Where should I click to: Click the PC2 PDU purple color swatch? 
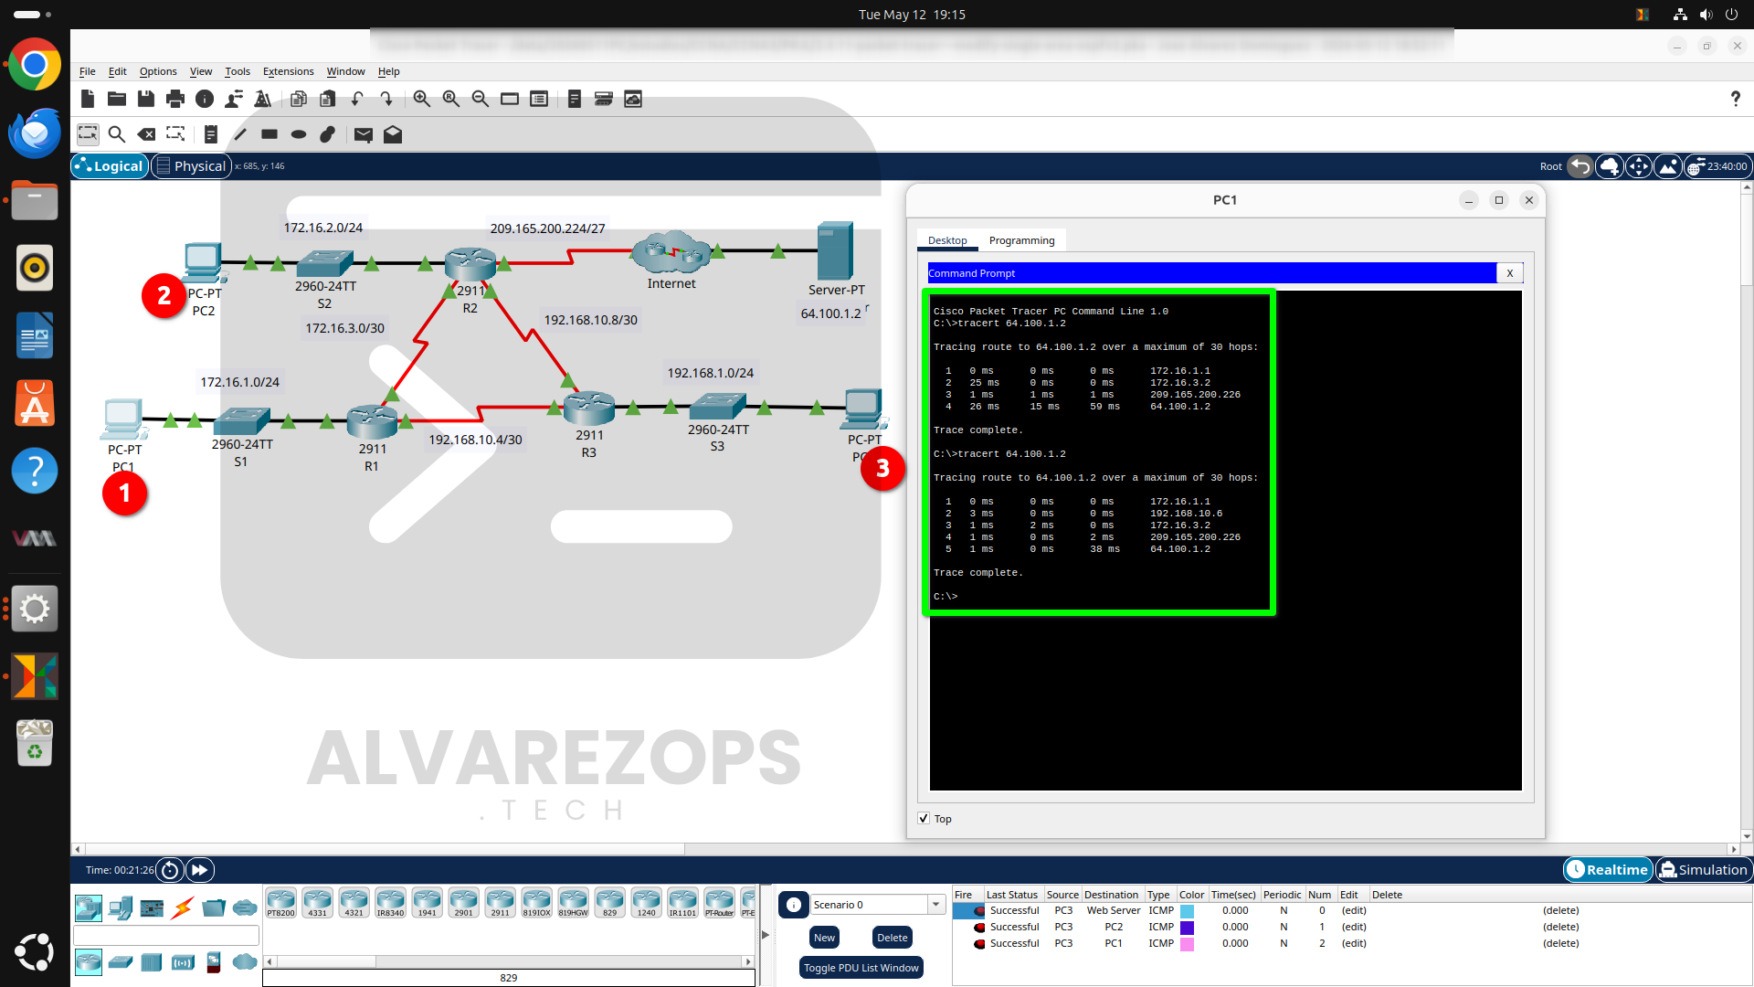pos(1187,928)
